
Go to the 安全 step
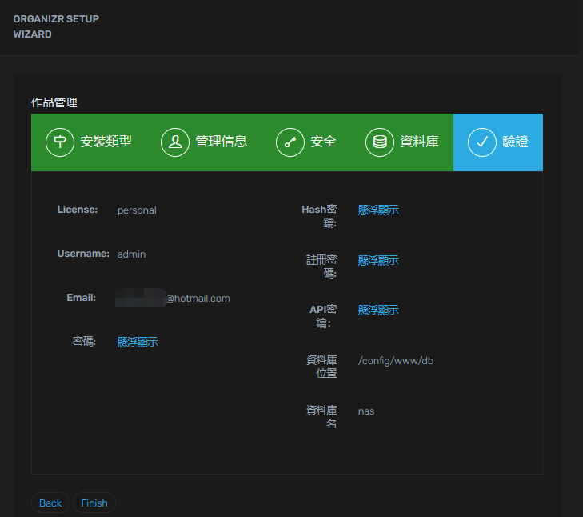click(x=306, y=142)
